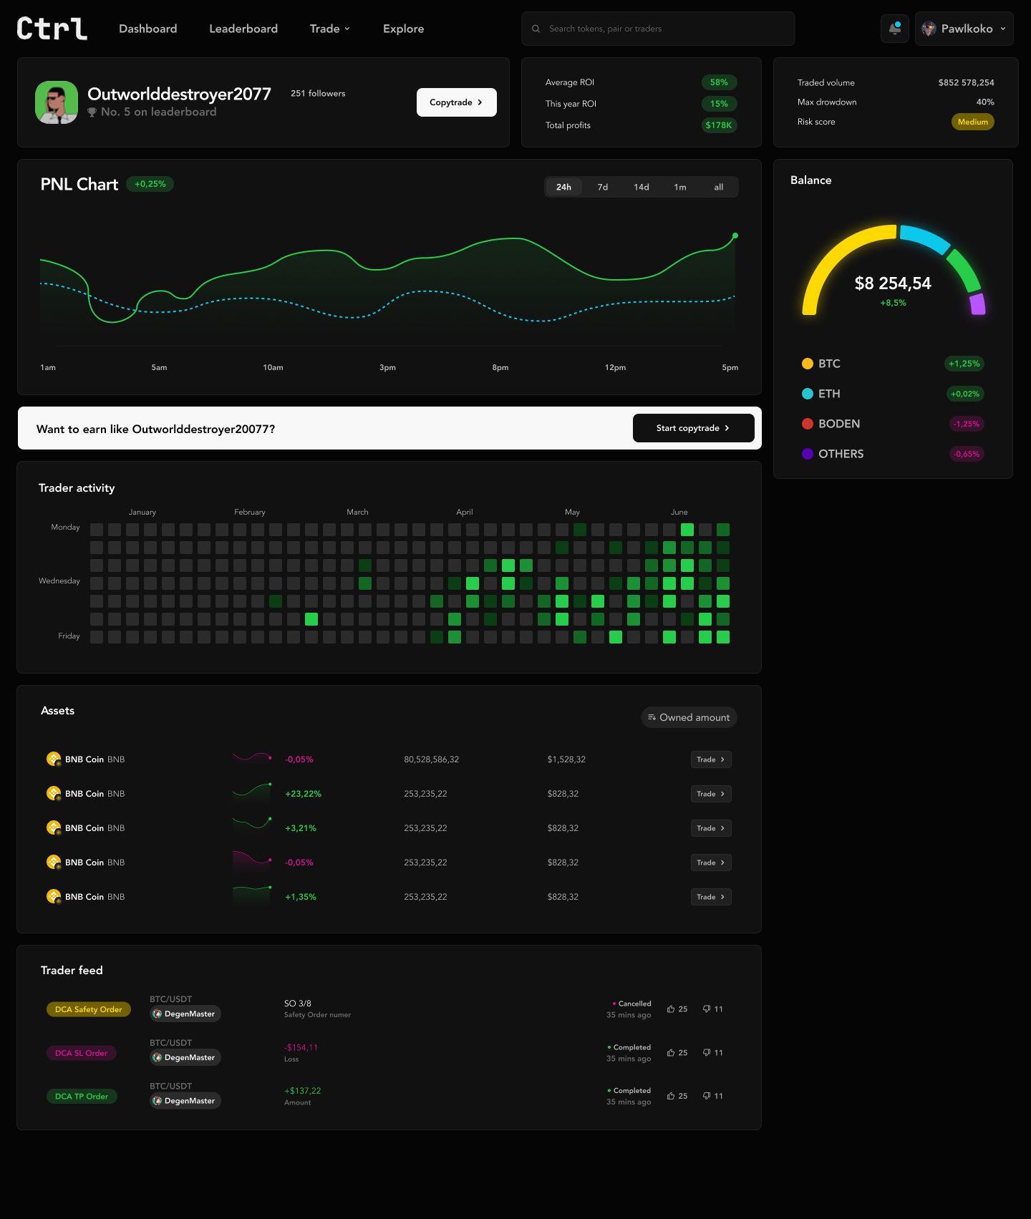The height and width of the screenshot is (1219, 1031).
Task: Open the Explore page
Action: (x=403, y=29)
